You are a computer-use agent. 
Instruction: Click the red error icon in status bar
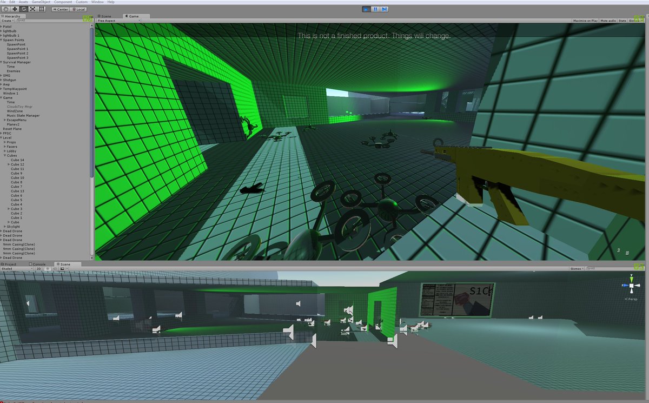coord(2,401)
